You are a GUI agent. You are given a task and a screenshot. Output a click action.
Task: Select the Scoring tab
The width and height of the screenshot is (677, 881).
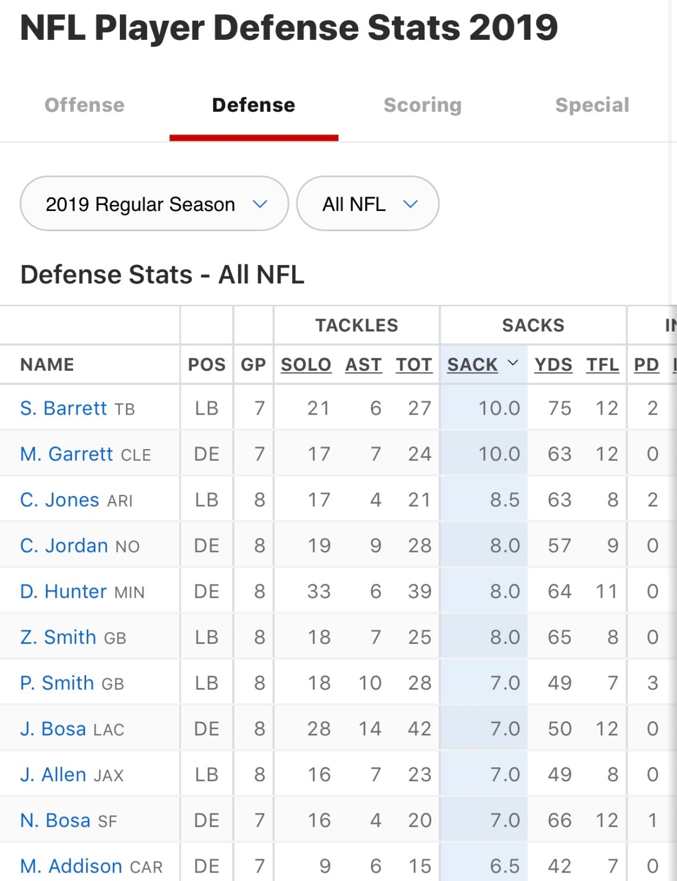[x=422, y=105]
